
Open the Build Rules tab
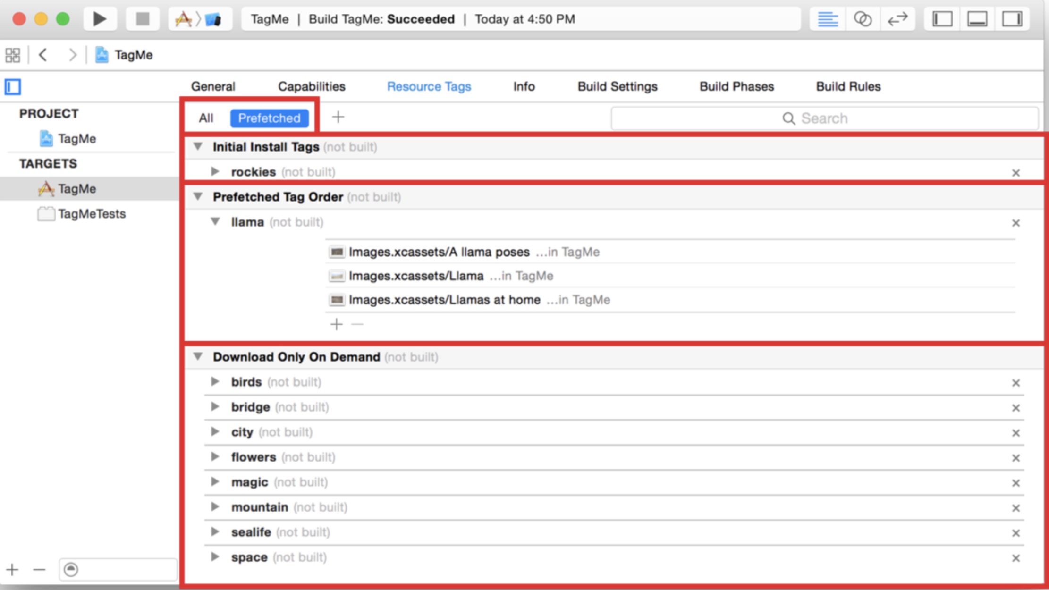(x=848, y=86)
